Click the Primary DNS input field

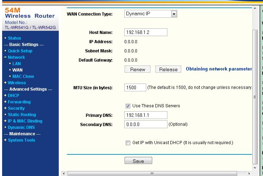(x=146, y=115)
